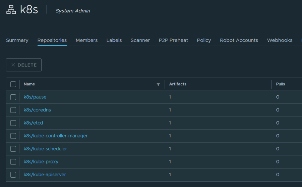Click the artifact count for k8s/pause
The height and width of the screenshot is (187, 302).
click(170, 97)
